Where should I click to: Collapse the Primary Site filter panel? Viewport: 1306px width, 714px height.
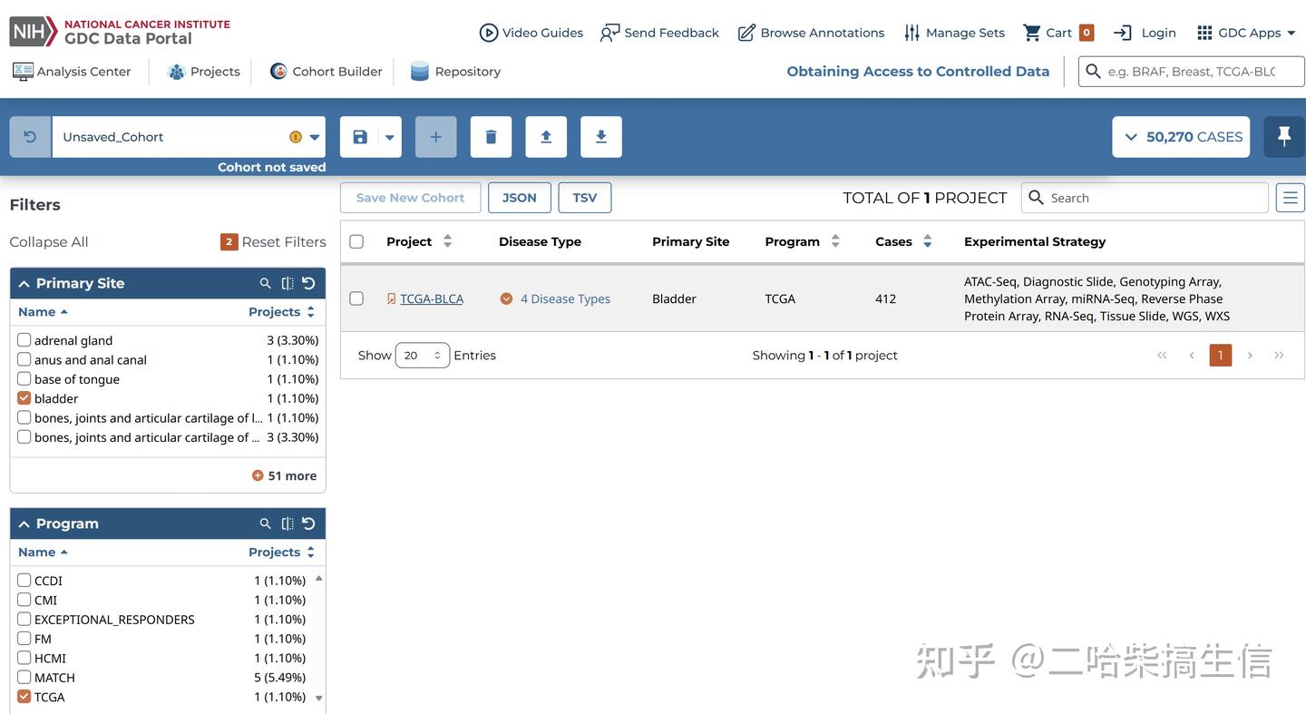[x=24, y=283]
